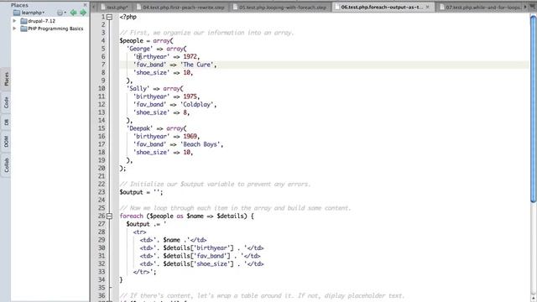This screenshot has width=537, height=302.
Task: Close the Places pane with its X
Action: 86,5
